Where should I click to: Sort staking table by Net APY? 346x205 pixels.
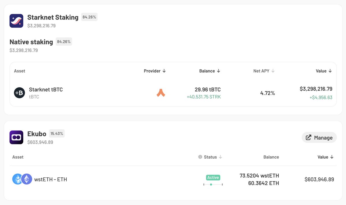pyautogui.click(x=264, y=71)
